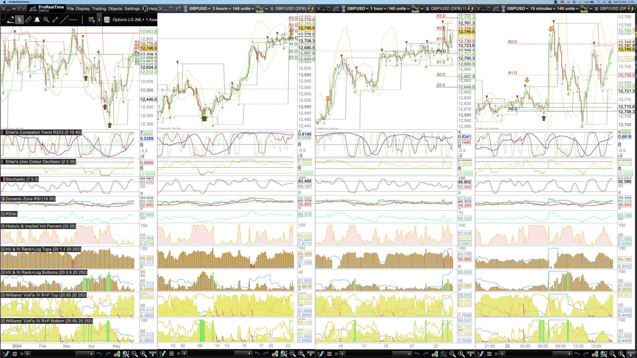
Task: Open the 3 hours timeframe dropdown
Action: click(221, 9)
